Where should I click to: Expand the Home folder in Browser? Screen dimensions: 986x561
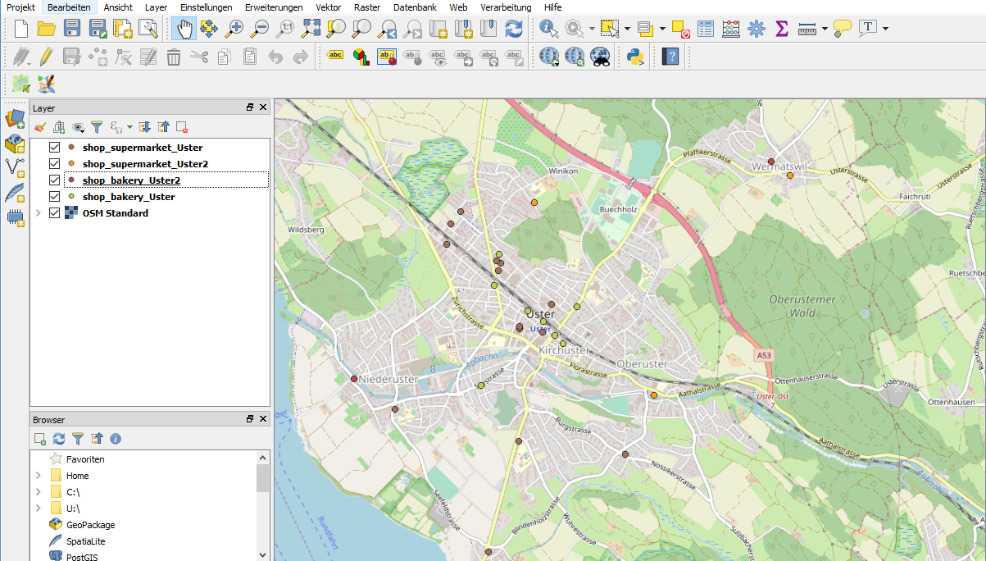coord(38,476)
